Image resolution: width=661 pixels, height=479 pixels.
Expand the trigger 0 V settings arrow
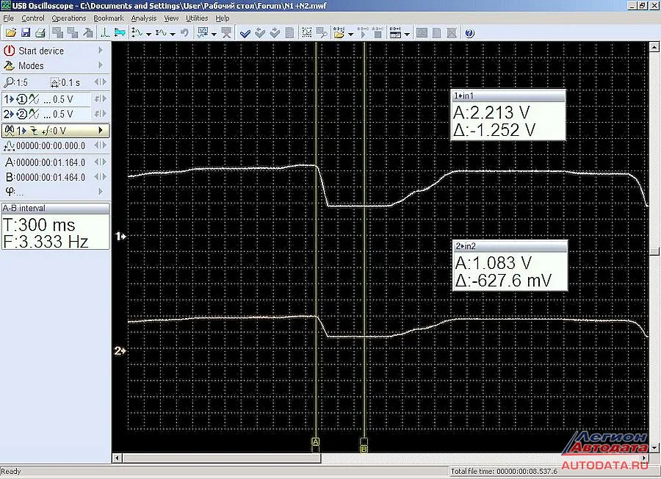(x=101, y=130)
